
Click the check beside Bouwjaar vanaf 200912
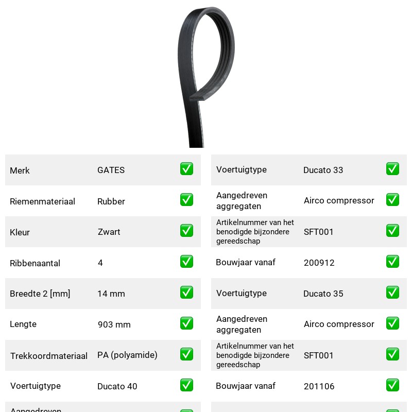tap(392, 262)
